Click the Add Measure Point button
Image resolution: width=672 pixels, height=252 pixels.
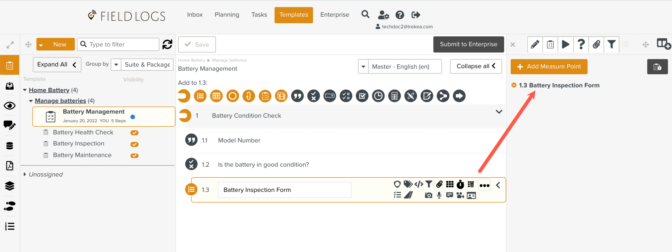[x=549, y=67]
